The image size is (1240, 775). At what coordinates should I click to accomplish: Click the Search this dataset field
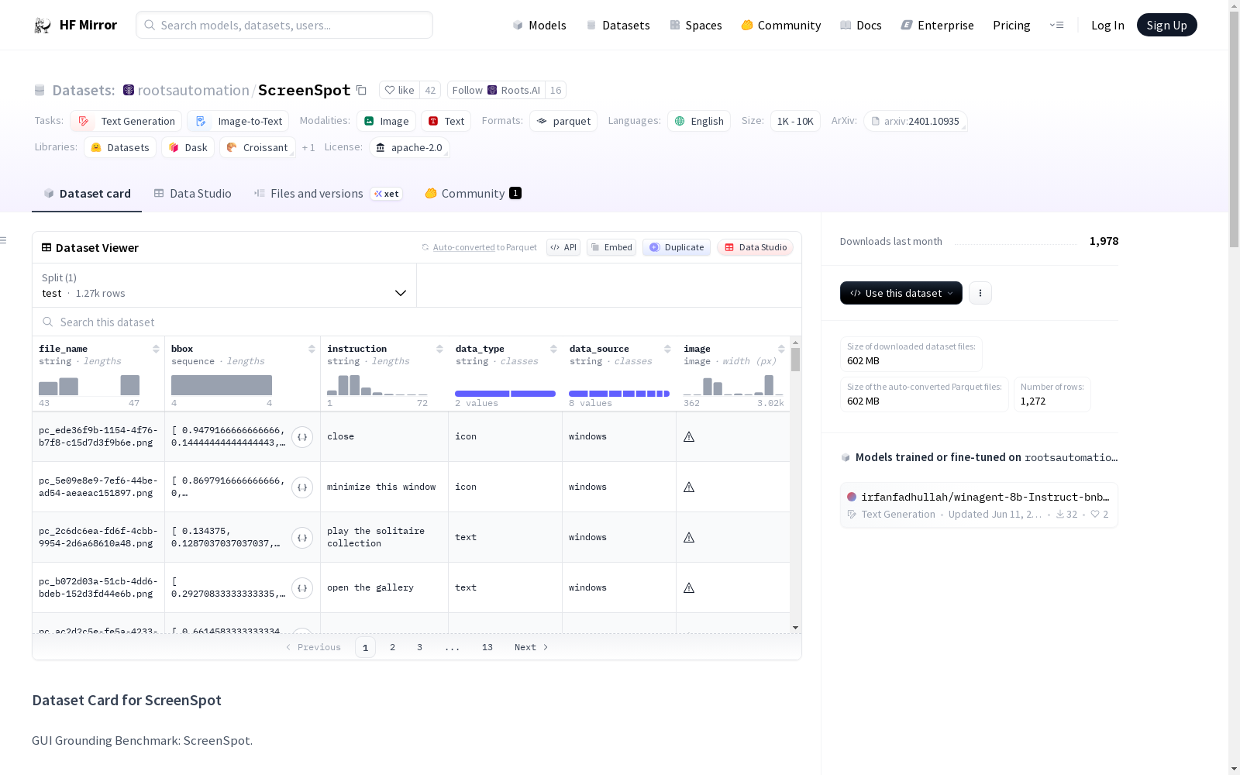pyautogui.click(x=417, y=322)
